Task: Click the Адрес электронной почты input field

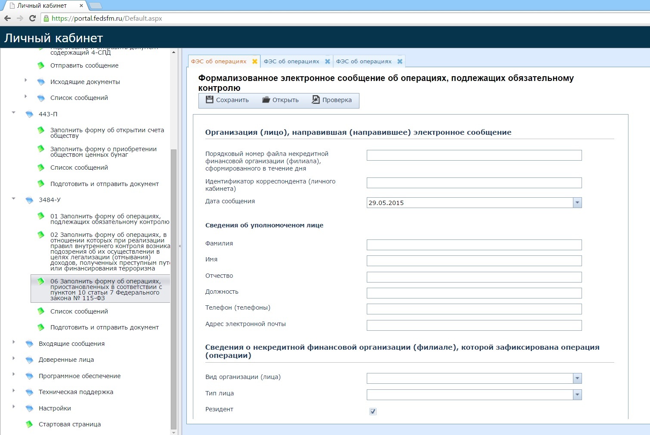Action: (x=474, y=325)
